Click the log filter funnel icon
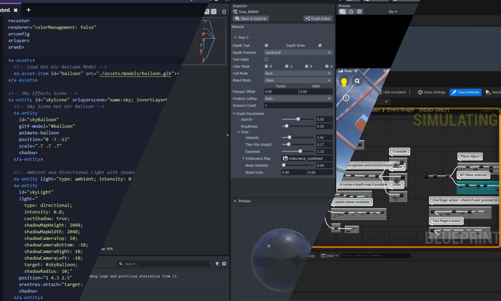 pos(217,264)
